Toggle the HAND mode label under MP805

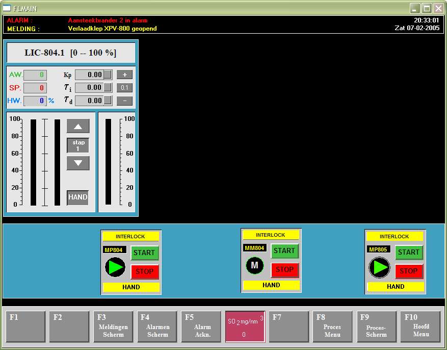pyautogui.click(x=395, y=287)
